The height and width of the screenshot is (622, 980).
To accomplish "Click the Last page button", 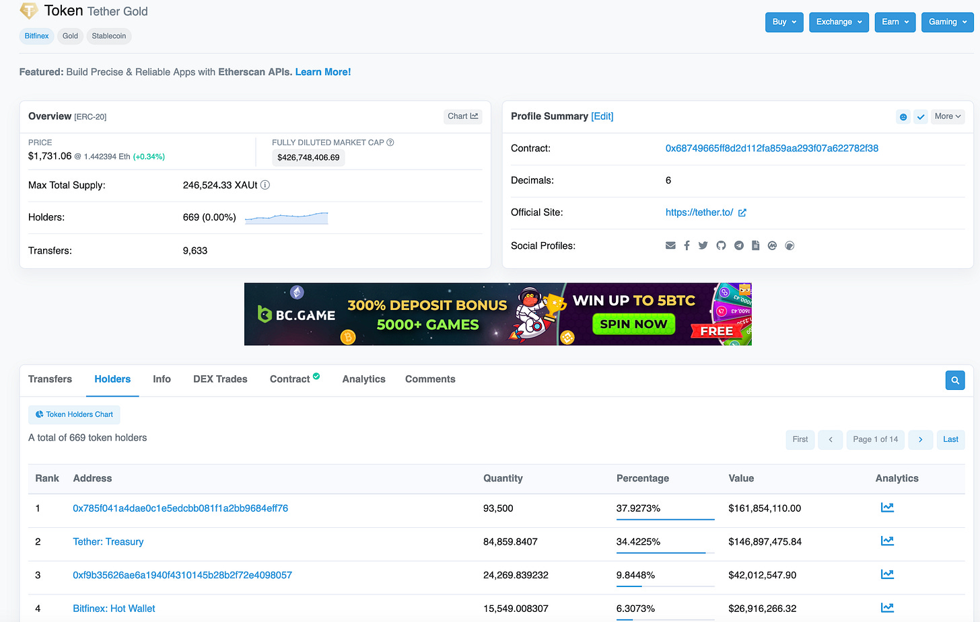I will tap(950, 440).
